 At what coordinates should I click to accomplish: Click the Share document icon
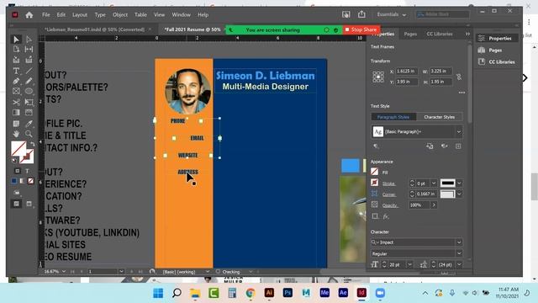(x=361, y=14)
